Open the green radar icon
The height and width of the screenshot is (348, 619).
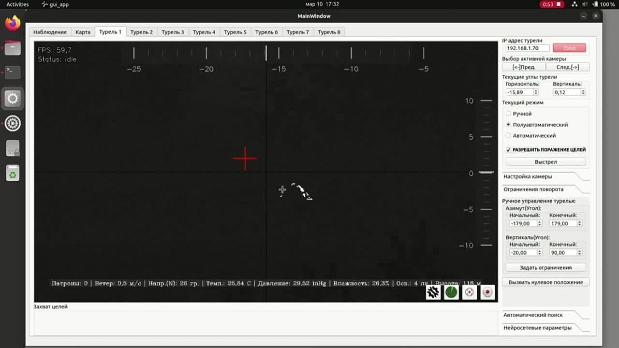[x=451, y=292]
